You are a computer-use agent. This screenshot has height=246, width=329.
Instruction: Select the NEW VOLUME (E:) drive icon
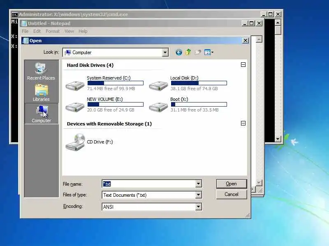coord(75,107)
